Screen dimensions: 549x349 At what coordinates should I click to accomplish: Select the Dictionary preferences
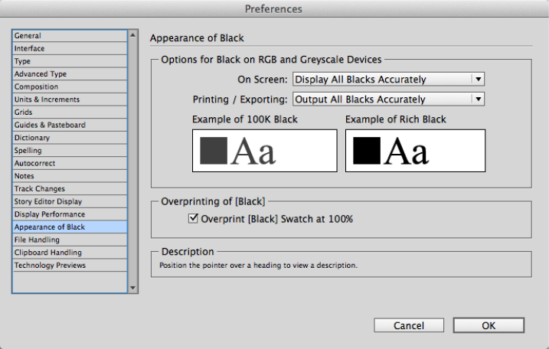32,138
